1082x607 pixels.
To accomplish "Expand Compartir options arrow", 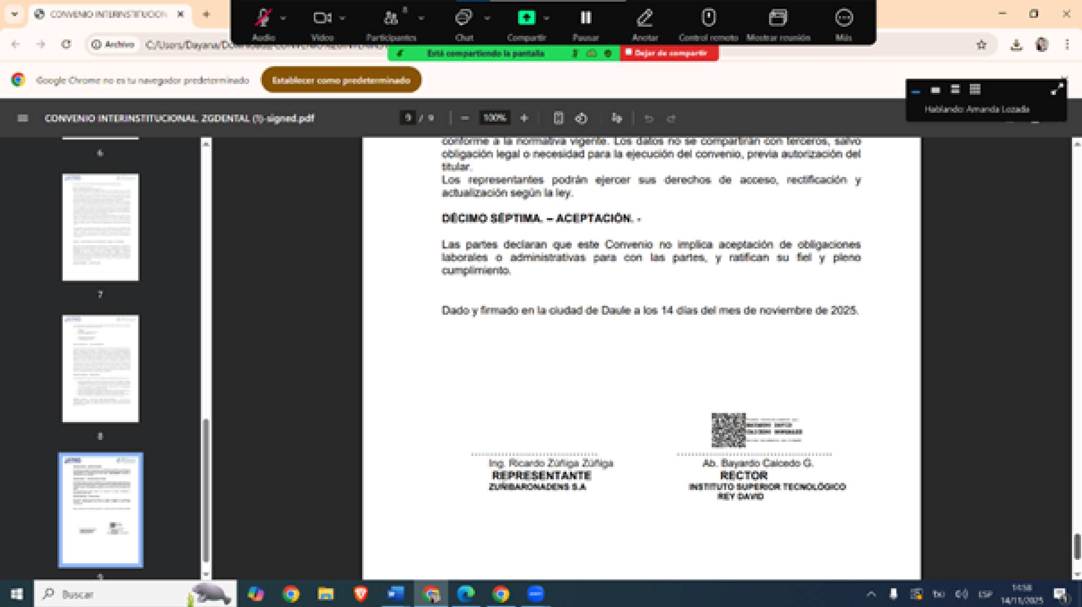I will tap(546, 18).
